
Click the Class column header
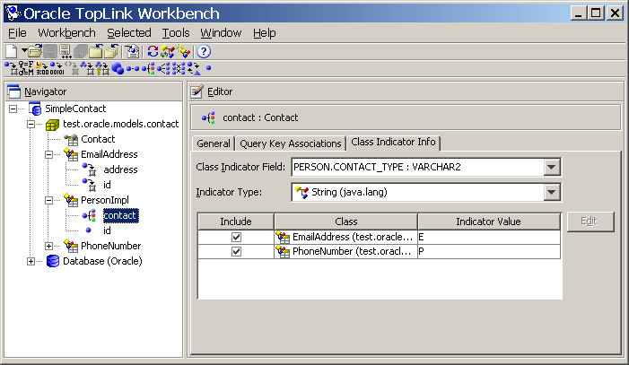(x=346, y=222)
